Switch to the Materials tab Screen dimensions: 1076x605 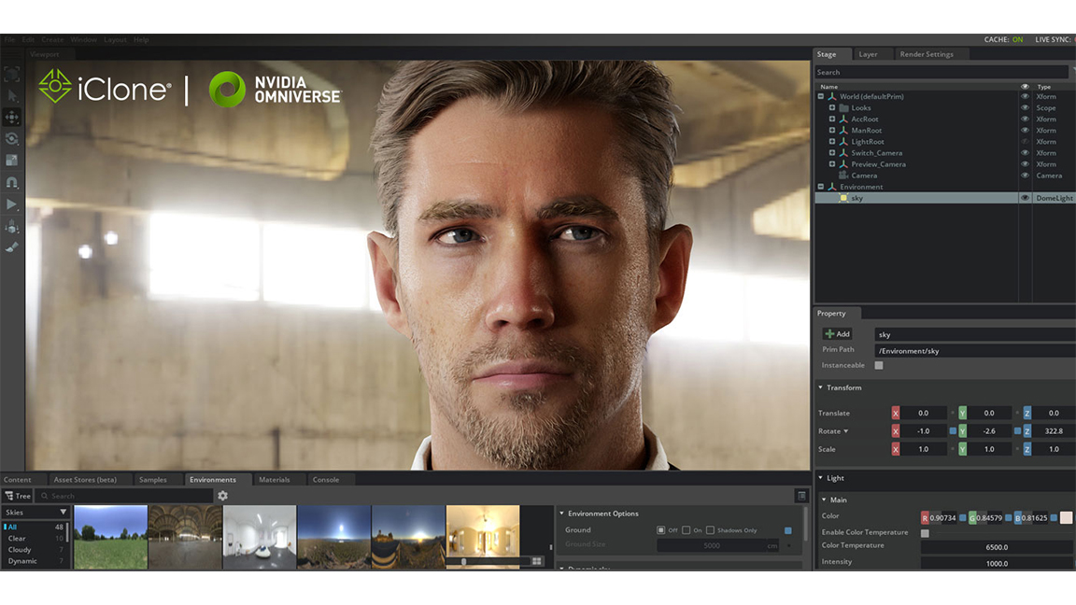(x=275, y=480)
